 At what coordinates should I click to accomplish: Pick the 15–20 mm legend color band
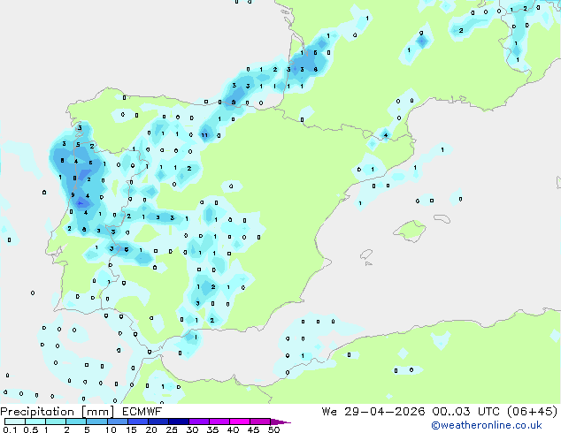click(137, 422)
